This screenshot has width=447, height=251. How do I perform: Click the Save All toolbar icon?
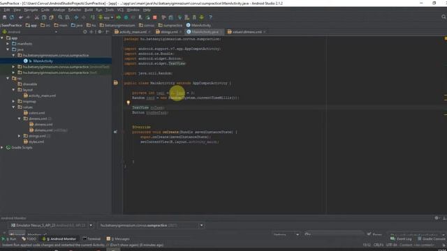point(5,17)
